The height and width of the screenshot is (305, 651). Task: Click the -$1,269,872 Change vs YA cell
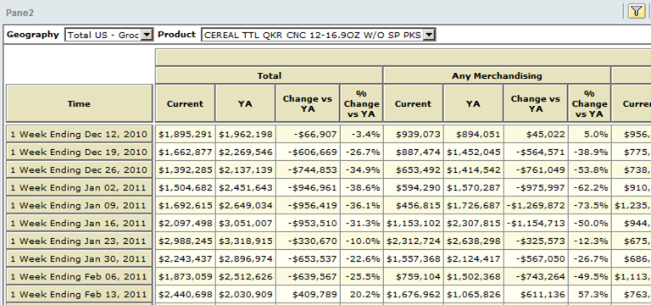[x=536, y=205]
